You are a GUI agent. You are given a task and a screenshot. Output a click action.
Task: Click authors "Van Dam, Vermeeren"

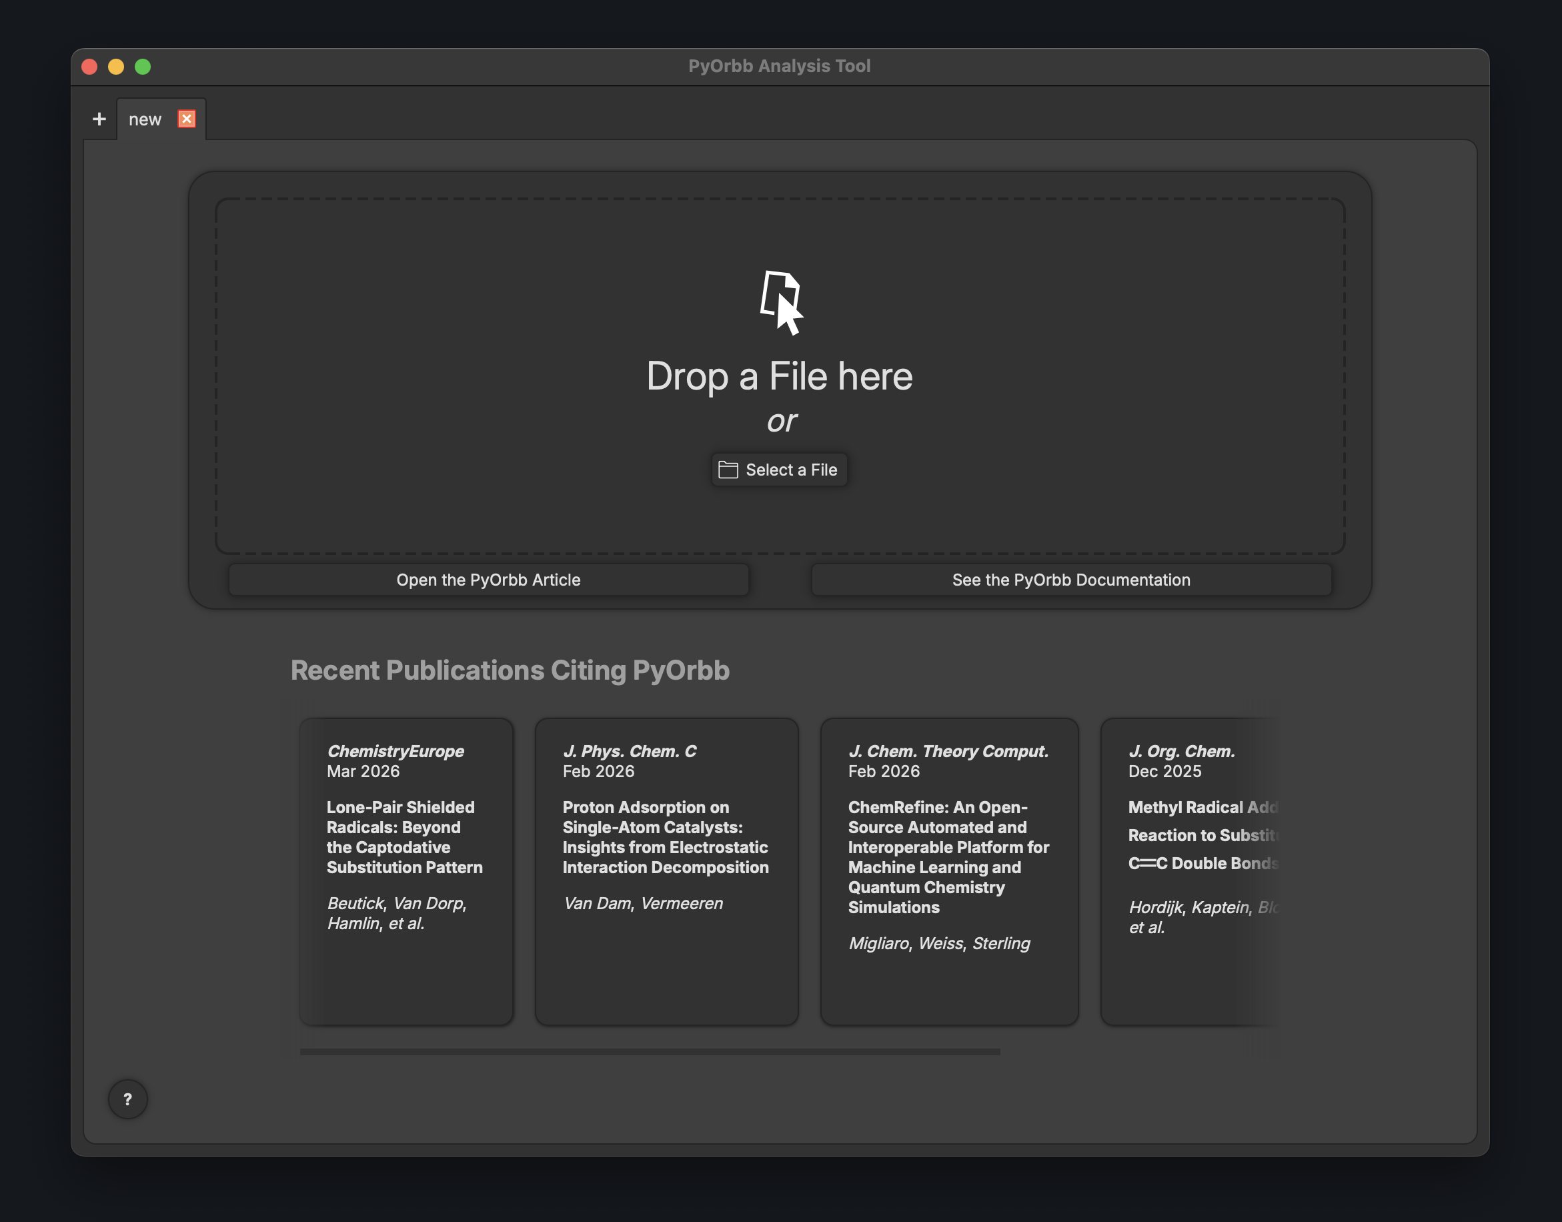[x=643, y=904]
